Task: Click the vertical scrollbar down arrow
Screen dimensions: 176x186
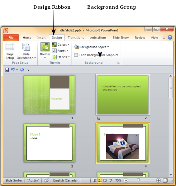Action: (171, 175)
